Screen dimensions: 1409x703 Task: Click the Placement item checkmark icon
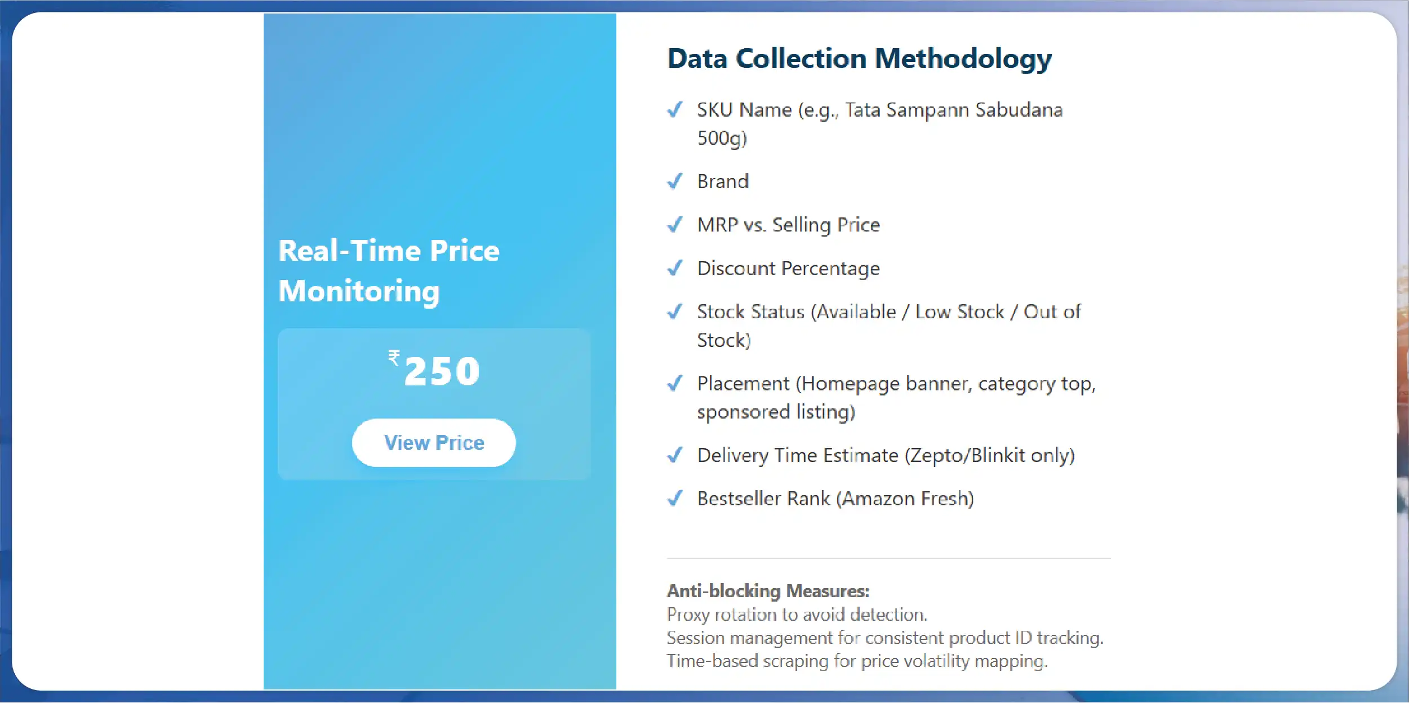pyautogui.click(x=674, y=384)
